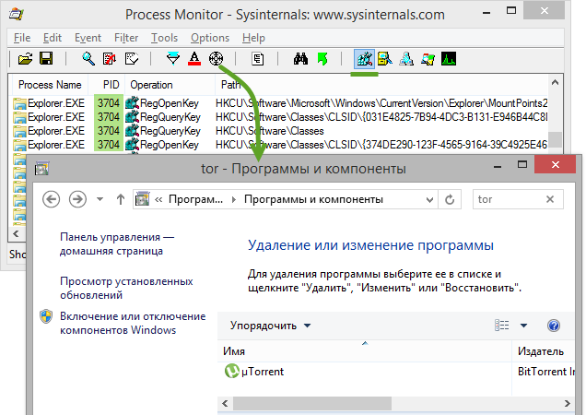Click Программы и компоненты breadcrumb segment
The width and height of the screenshot is (586, 415).
[x=313, y=199]
